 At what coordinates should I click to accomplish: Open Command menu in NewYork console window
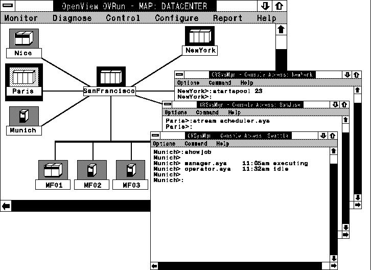click(220, 83)
